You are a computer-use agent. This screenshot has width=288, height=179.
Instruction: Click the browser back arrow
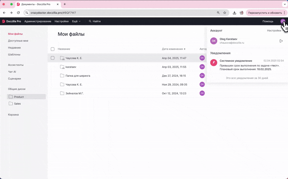pyautogui.click(x=4, y=13)
